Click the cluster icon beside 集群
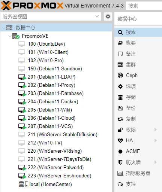 tap(120, 65)
